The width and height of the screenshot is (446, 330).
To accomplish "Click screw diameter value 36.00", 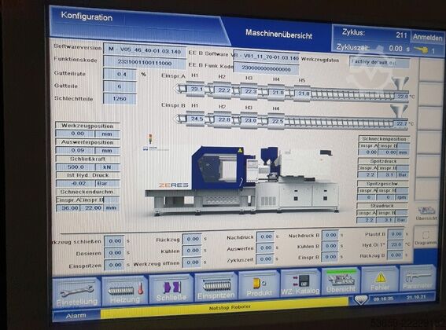I will click(x=68, y=208).
